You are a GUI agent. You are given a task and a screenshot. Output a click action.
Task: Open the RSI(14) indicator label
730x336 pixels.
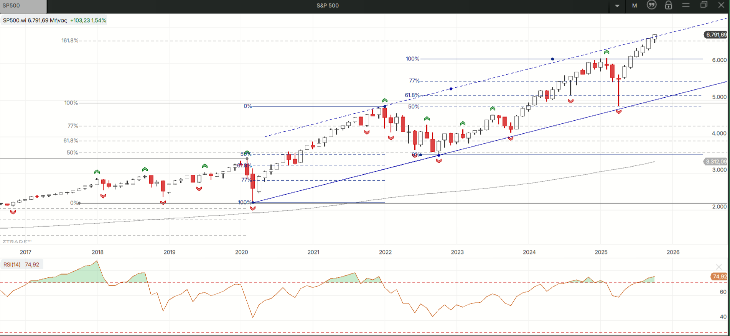(21, 265)
